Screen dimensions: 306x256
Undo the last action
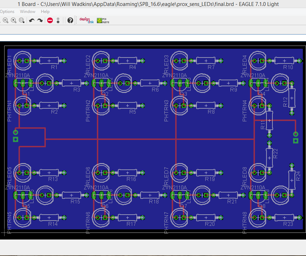pyautogui.click(x=32, y=20)
